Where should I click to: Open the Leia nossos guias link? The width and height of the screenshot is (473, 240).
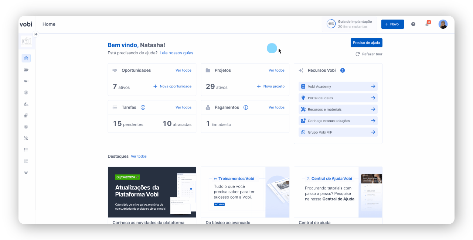[x=176, y=53]
